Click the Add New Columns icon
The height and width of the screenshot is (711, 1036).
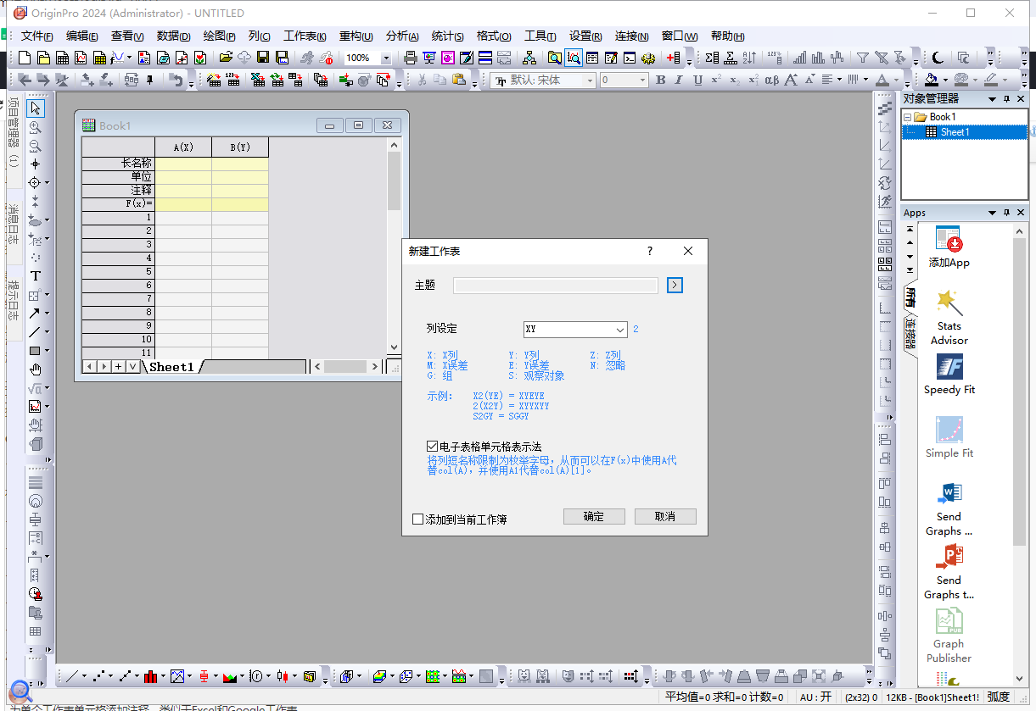tap(674, 58)
